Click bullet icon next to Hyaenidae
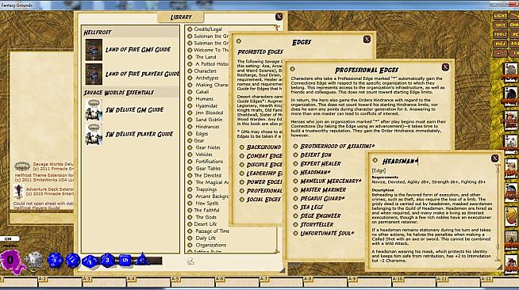 [x=190, y=105]
